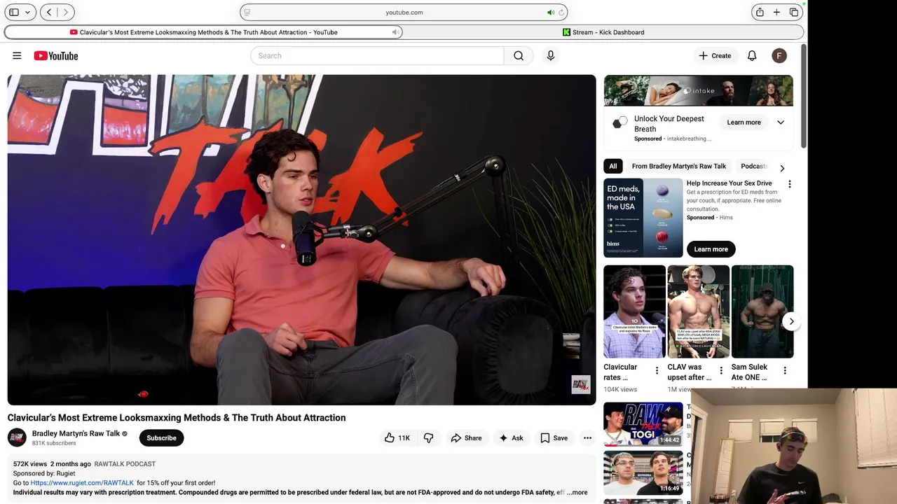This screenshot has width=897, height=504.
Task: Open Bradley Martyn's Raw Talk channel name
Action: 76,433
